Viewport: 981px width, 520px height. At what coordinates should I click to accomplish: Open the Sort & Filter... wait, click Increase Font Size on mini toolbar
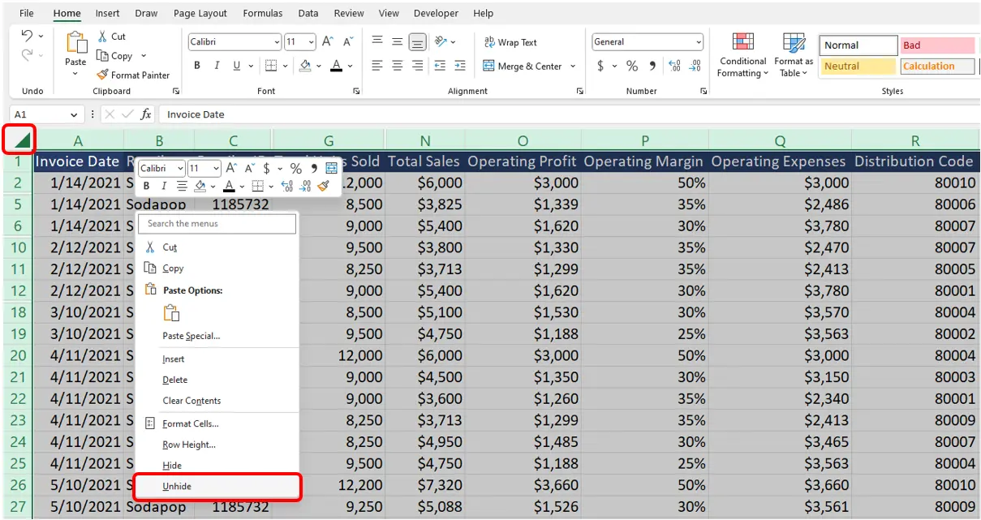click(x=230, y=168)
